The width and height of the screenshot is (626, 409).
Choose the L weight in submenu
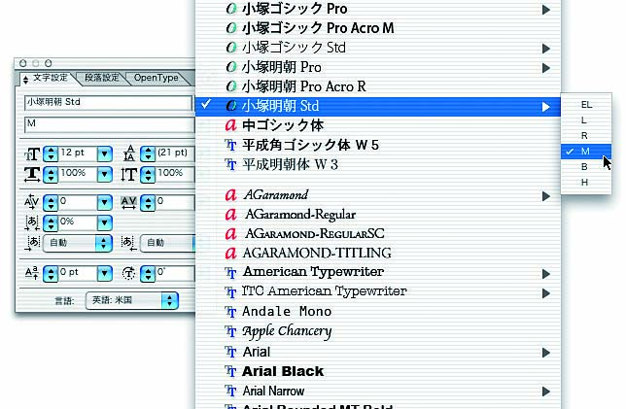[x=586, y=120]
